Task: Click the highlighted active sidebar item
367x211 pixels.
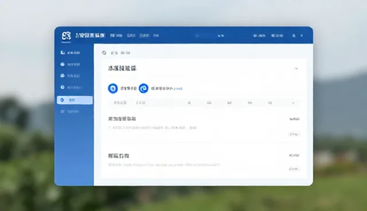Action: pos(75,100)
